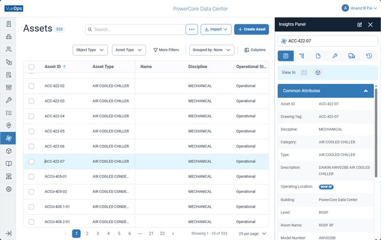This screenshot has width=381, height=240.
Task: Check the ACC-422-02 row checkbox
Action: pos(31,86)
